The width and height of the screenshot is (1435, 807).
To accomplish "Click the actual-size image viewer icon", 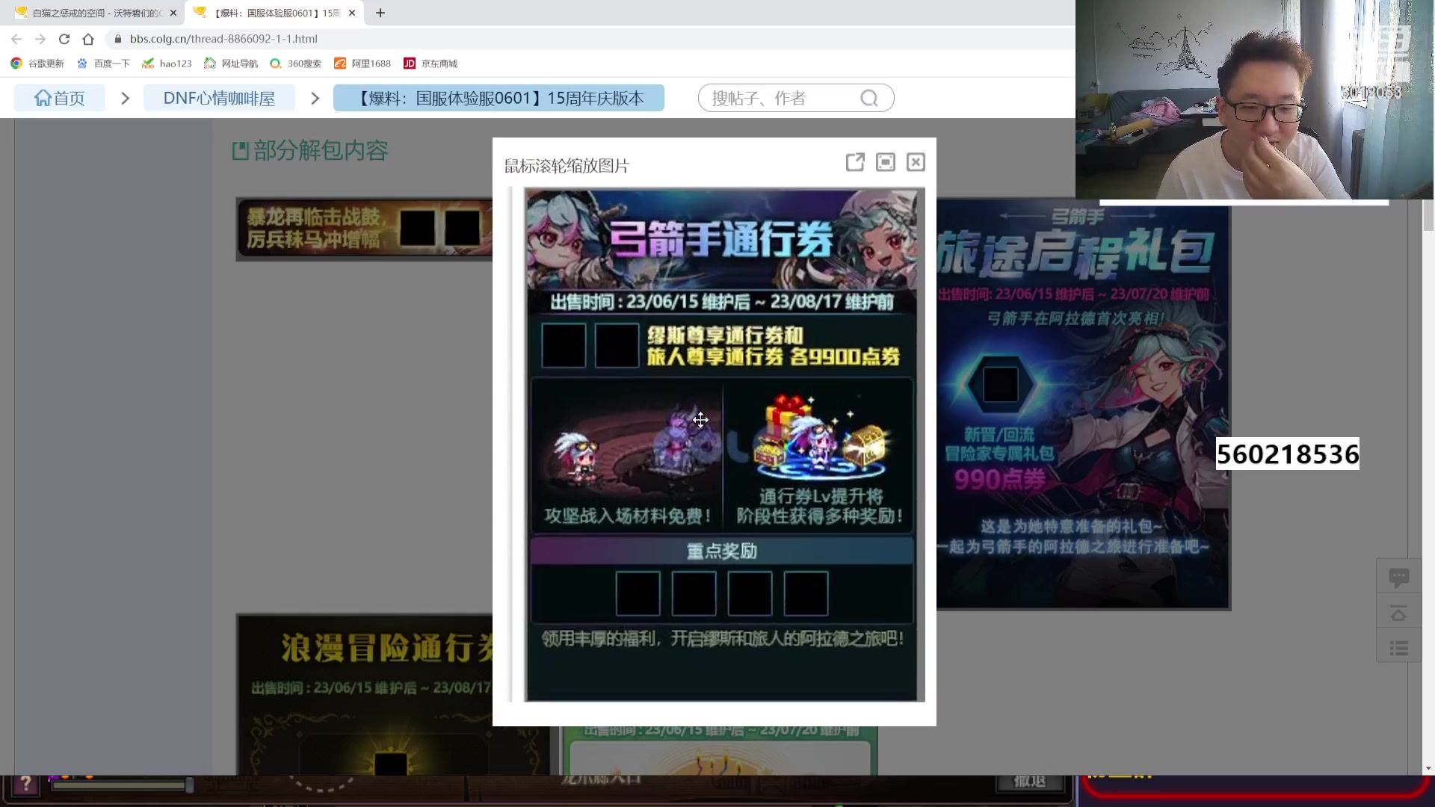I will (886, 162).
